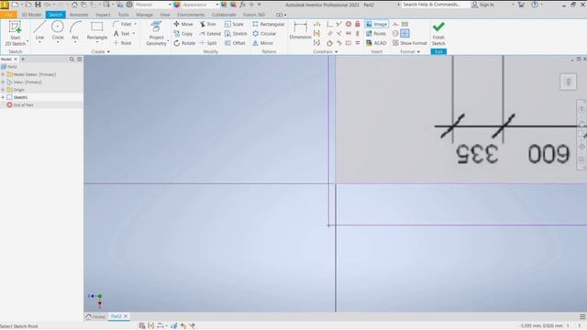Toggle Show Format option

[x=410, y=43]
